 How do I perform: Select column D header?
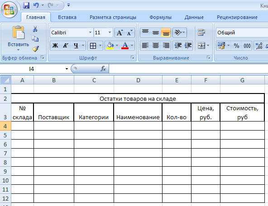point(138,80)
